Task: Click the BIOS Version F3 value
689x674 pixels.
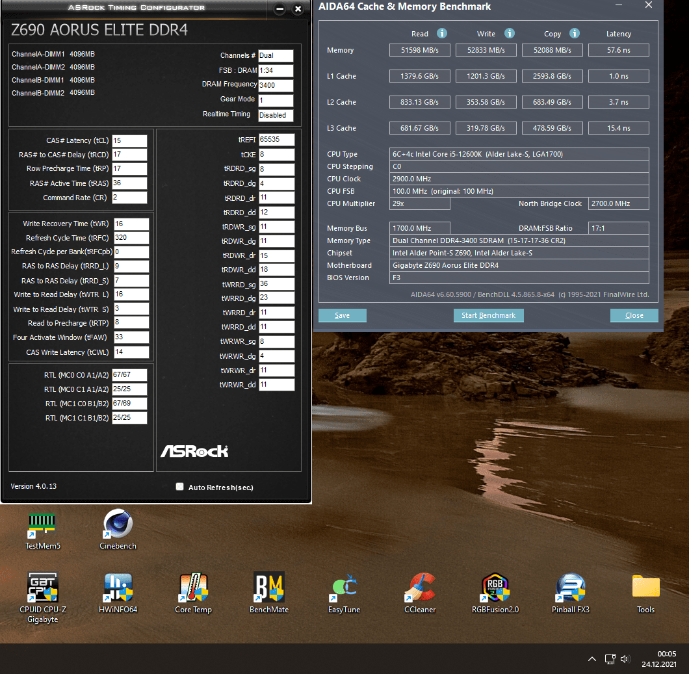Action: 519,278
